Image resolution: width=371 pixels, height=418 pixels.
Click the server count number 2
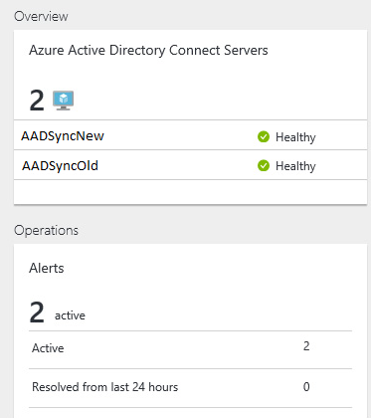(x=37, y=101)
